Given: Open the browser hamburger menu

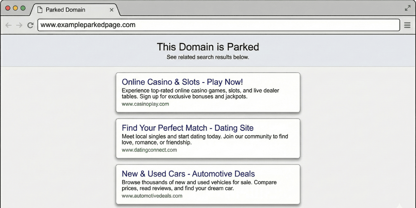Looking at the screenshot, I should pos(407,25).
